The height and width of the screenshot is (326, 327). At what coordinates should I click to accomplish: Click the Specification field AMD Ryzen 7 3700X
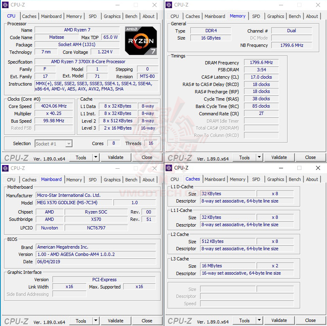click(96, 62)
